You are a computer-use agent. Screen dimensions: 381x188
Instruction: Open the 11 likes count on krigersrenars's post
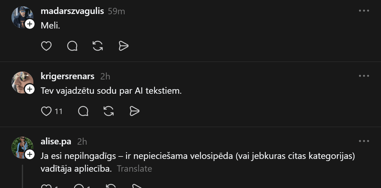pyautogui.click(x=59, y=112)
